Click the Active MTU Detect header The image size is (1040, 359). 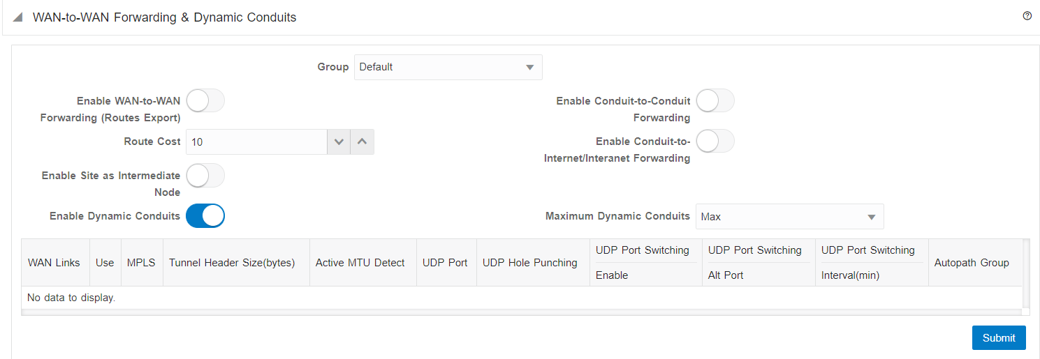tap(360, 263)
